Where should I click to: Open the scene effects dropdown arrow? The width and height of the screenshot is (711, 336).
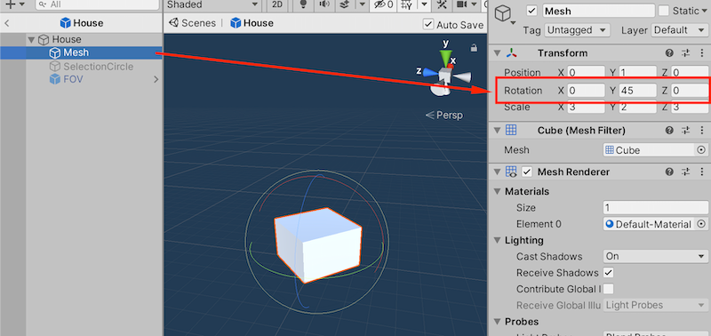(x=362, y=4)
